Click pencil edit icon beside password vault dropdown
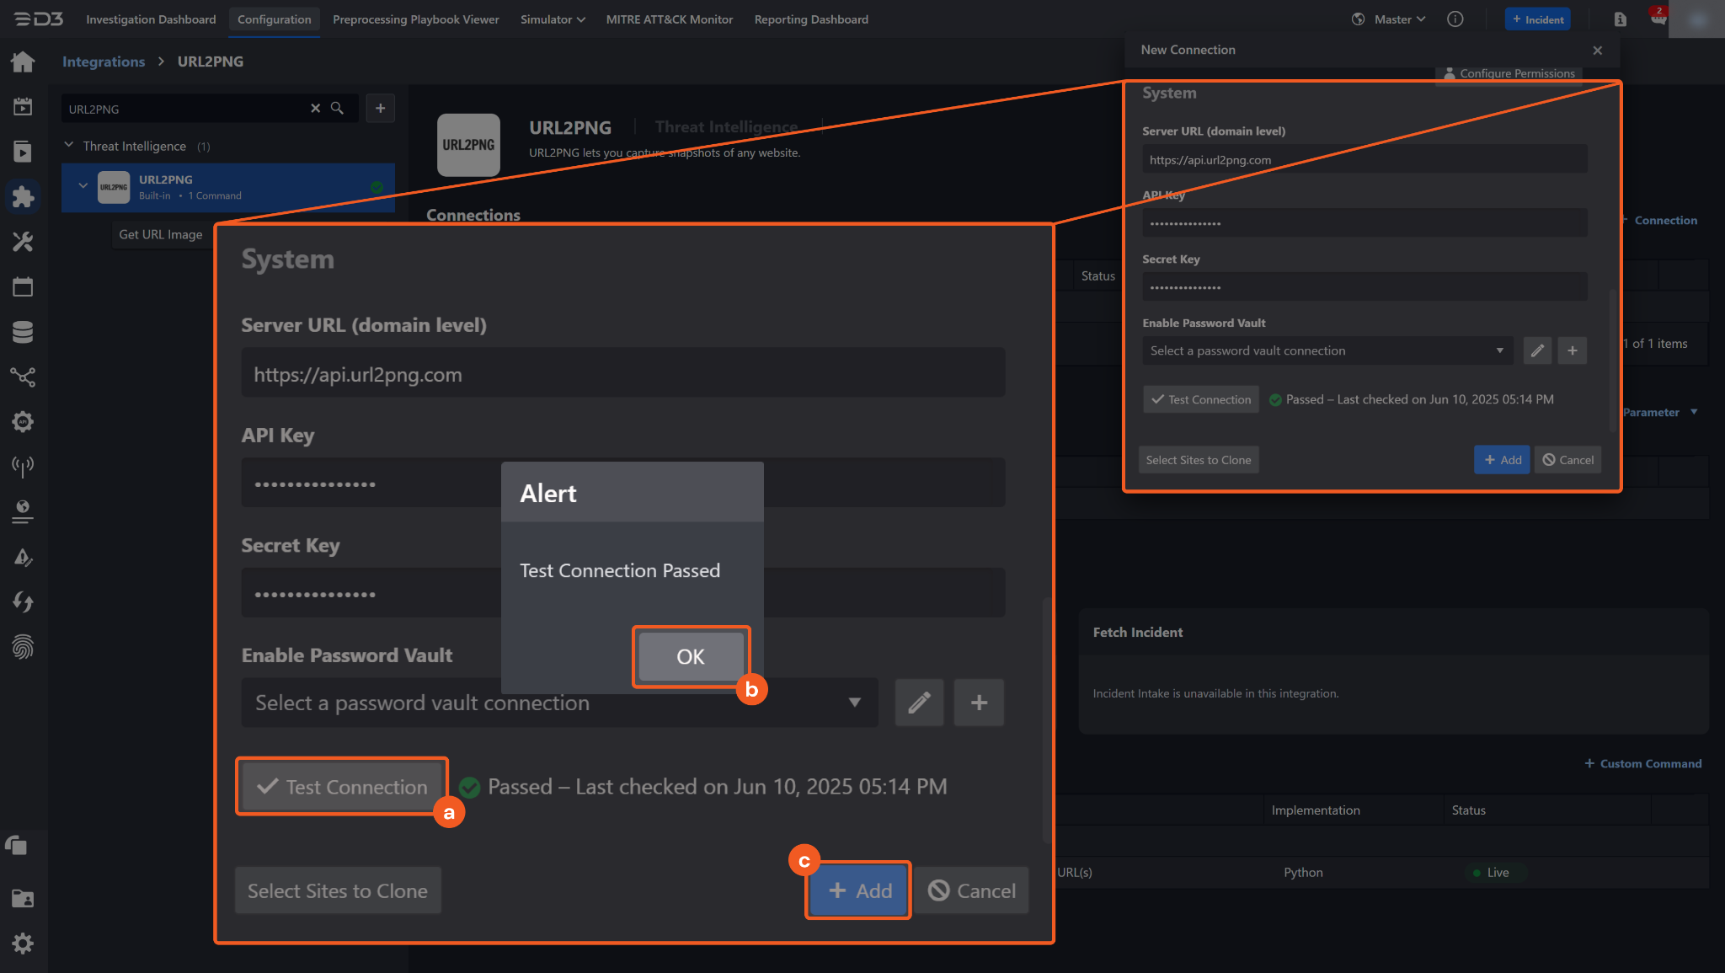 click(x=919, y=703)
